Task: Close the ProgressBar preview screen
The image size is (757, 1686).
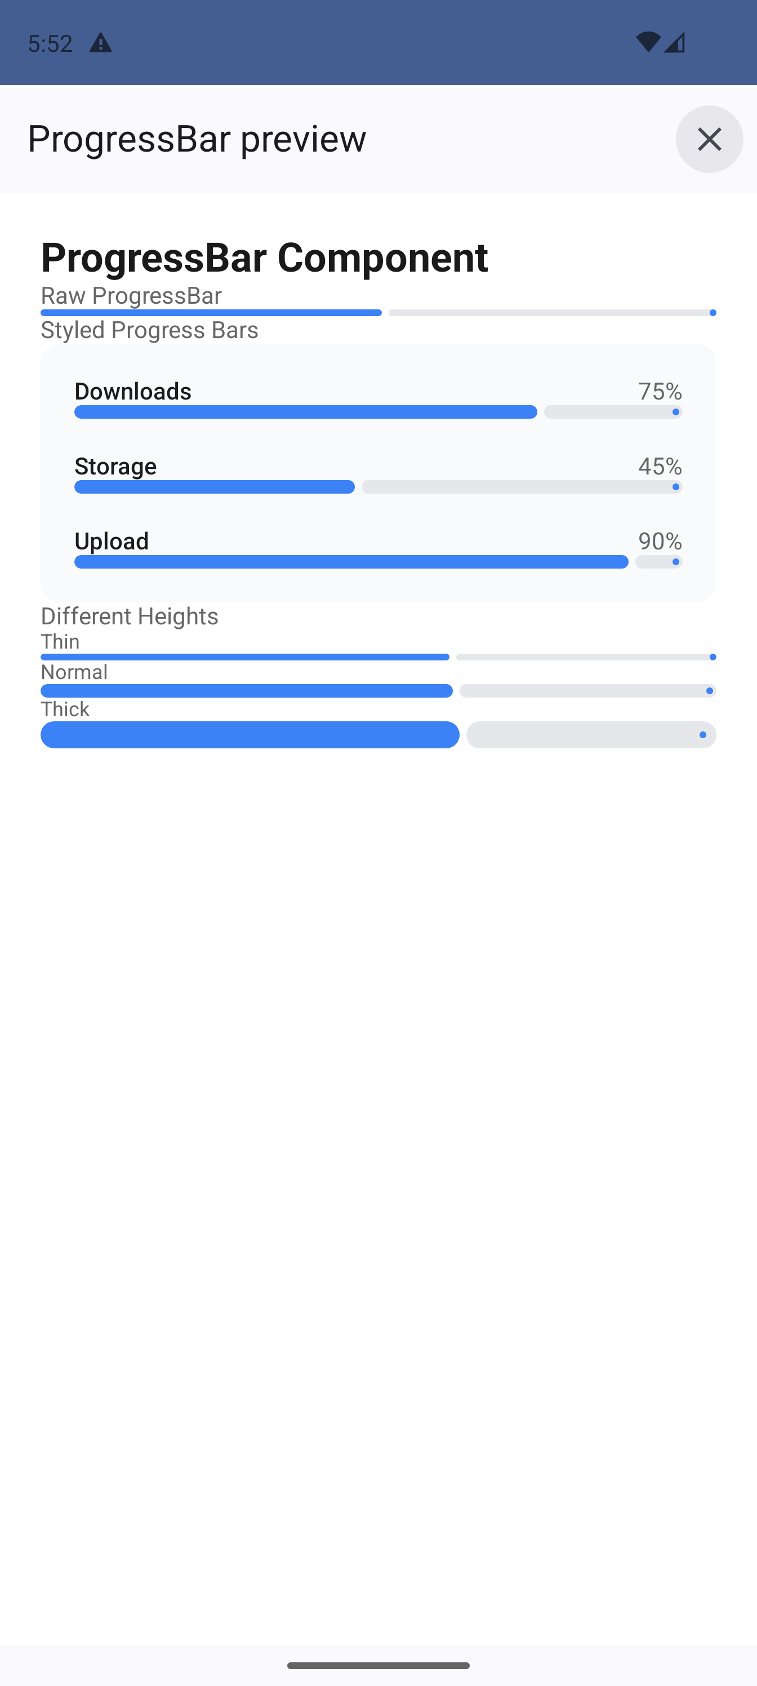Action: point(709,139)
